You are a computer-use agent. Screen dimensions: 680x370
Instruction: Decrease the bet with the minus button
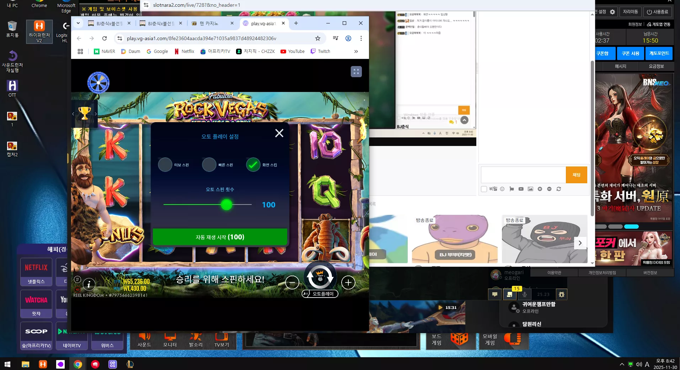[x=292, y=283]
